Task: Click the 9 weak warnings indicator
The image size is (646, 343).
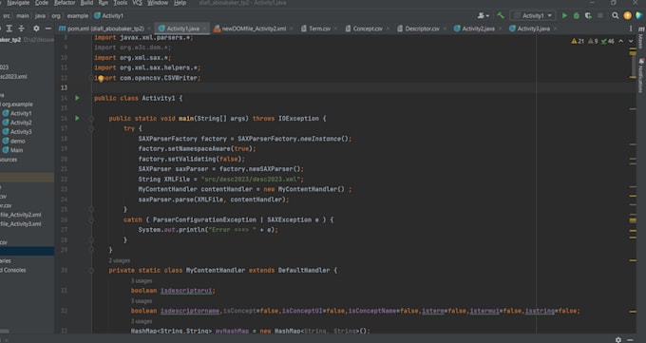Action: click(x=593, y=41)
